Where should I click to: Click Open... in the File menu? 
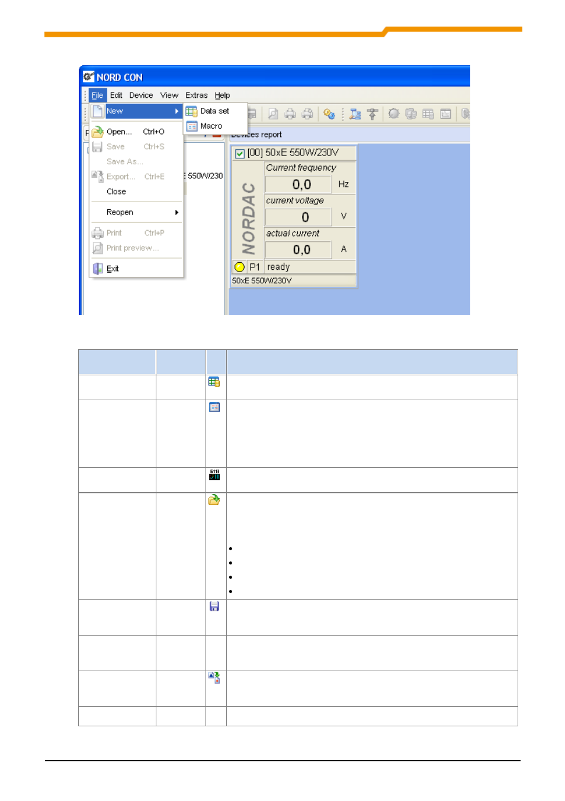point(136,132)
